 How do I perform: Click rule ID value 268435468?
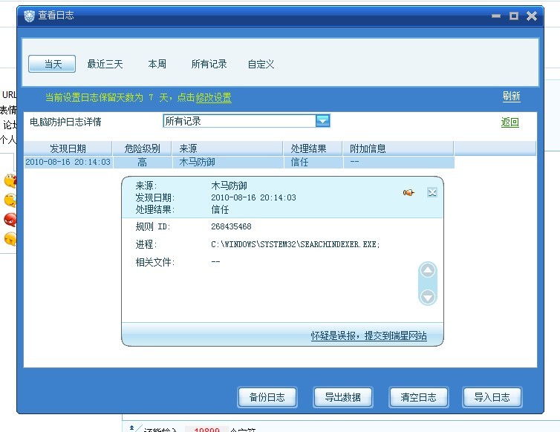point(231,226)
